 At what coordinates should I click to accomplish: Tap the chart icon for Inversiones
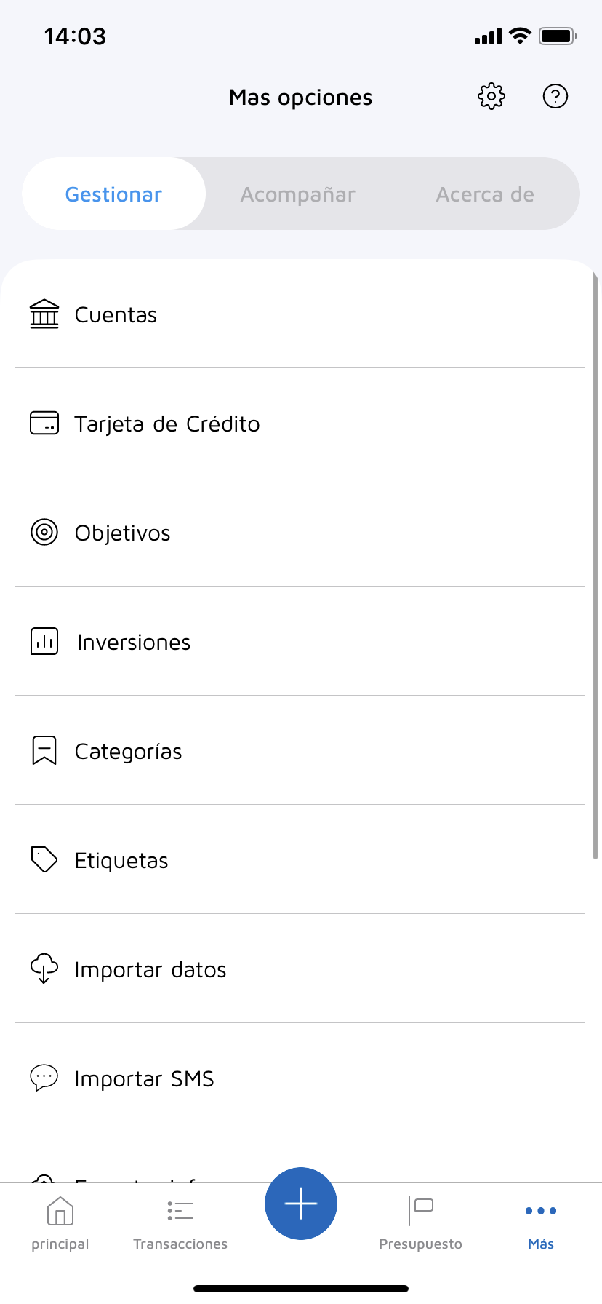coord(44,641)
